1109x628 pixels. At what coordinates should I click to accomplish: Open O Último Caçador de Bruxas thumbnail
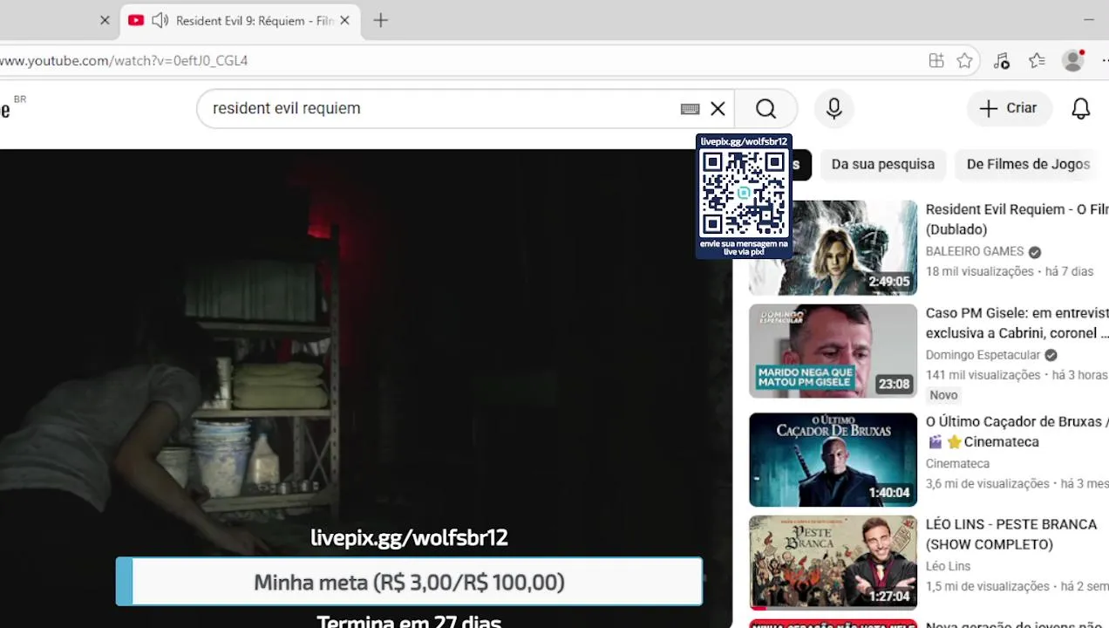(833, 460)
